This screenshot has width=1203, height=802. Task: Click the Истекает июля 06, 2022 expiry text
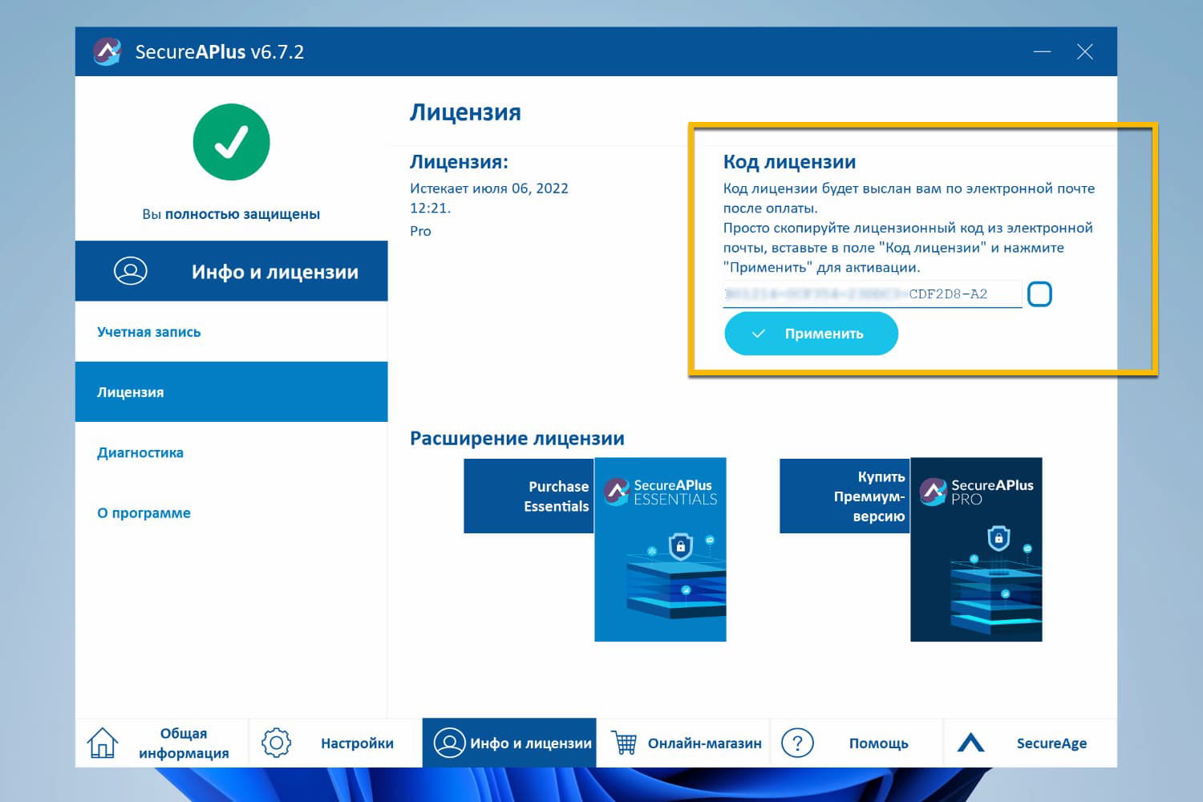click(x=489, y=198)
